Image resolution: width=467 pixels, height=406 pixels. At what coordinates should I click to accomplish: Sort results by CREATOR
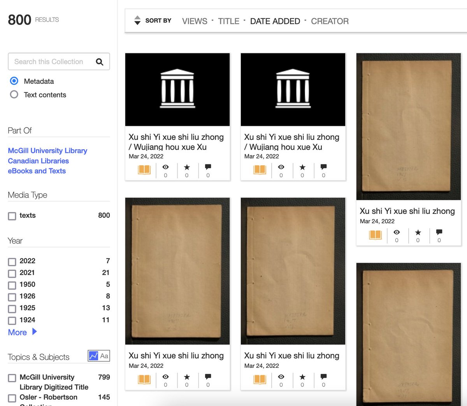tap(330, 21)
